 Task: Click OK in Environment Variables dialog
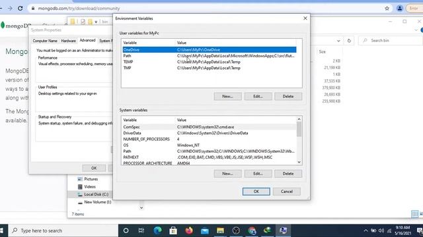(256, 192)
